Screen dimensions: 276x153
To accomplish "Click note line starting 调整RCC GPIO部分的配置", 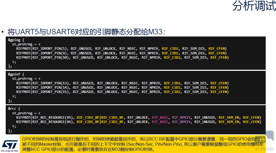I will [88, 149].
